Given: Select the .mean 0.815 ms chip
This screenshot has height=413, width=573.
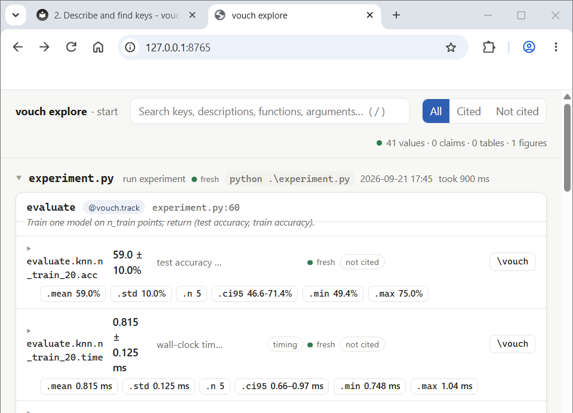Looking at the screenshot, I should click(x=79, y=386).
